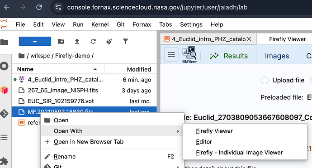Toggle the file filter funnel icon
This screenshot has height=168, width=312.
[x=125, y=42]
